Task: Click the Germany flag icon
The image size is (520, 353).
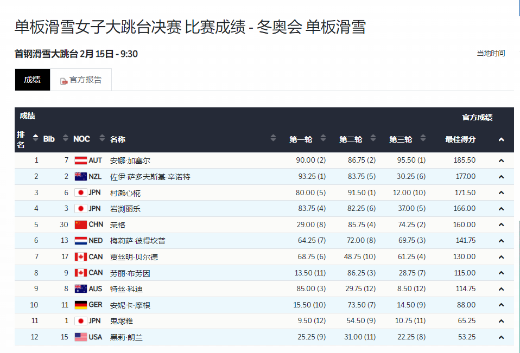Action: (80, 305)
